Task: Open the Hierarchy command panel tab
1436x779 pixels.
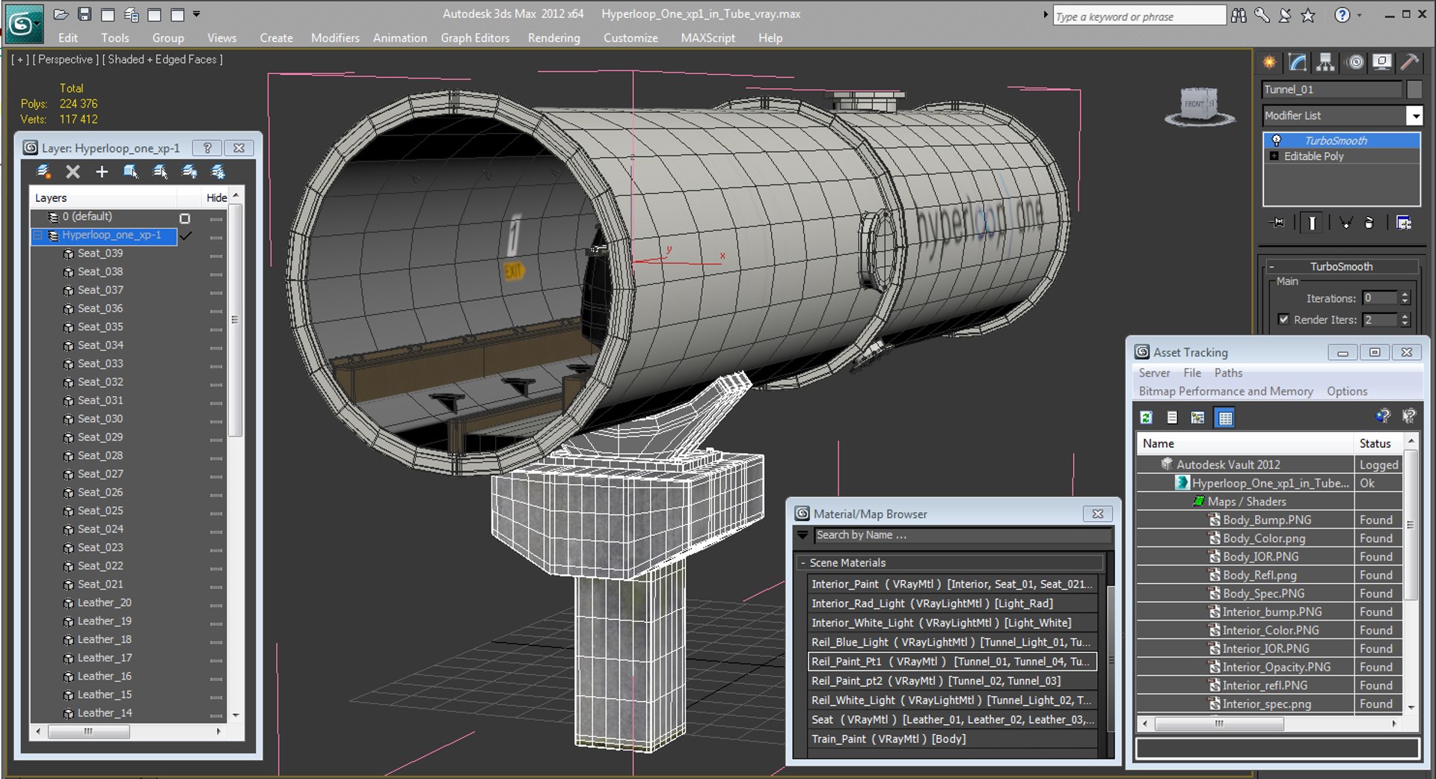Action: (1325, 62)
